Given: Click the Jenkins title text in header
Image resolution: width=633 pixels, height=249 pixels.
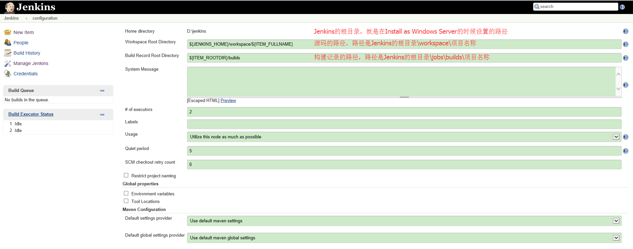Looking at the screenshot, I should 36,7.
